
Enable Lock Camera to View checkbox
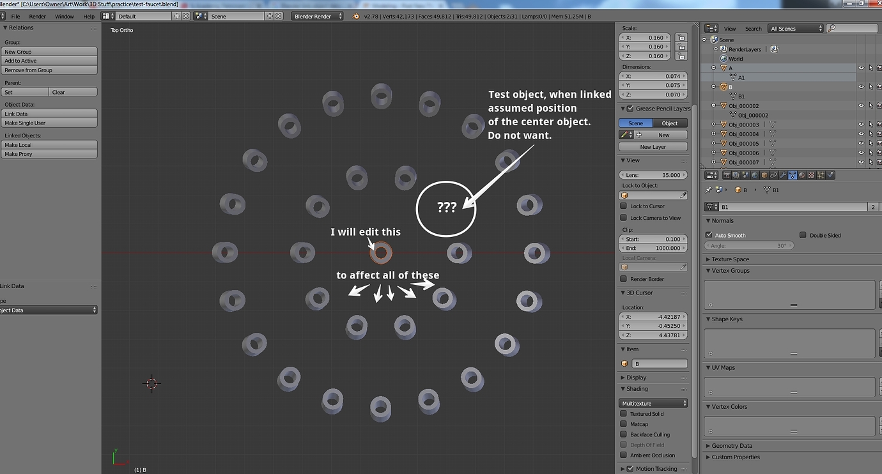click(624, 218)
